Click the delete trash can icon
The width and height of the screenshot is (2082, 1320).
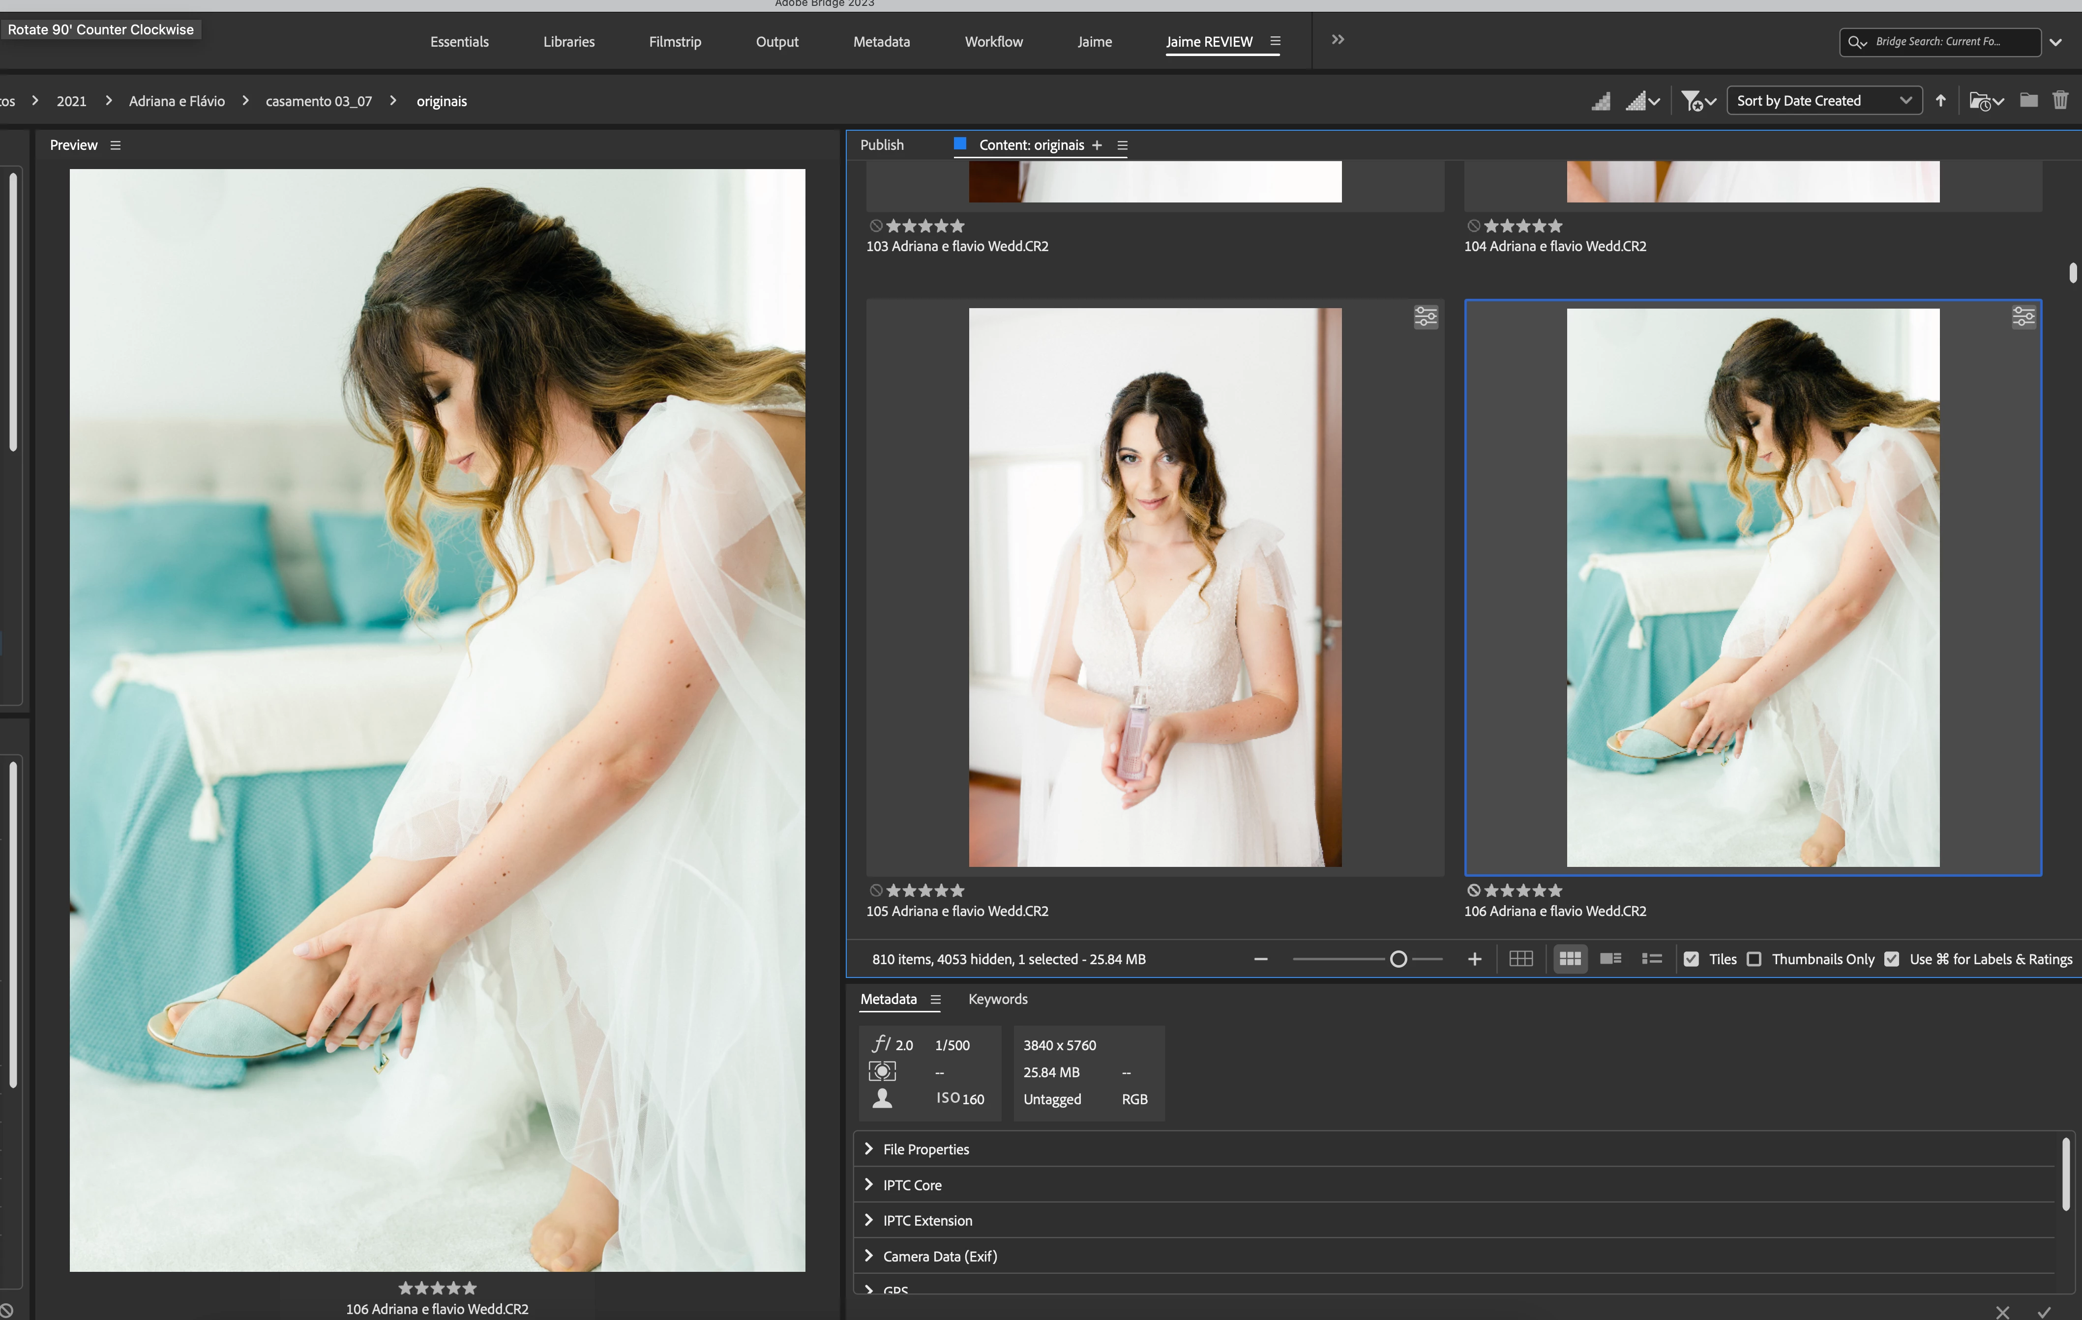[x=2059, y=101]
